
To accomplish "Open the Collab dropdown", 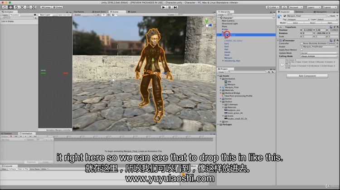I will [x=273, y=7].
